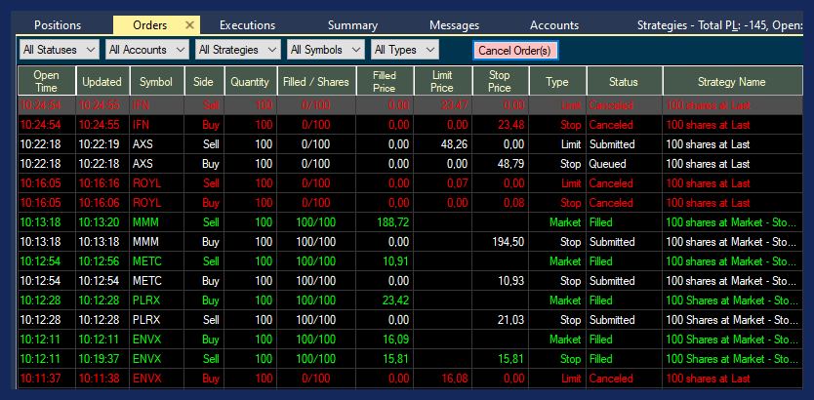Open the Executions tab
This screenshot has height=400, width=814.
point(247,25)
